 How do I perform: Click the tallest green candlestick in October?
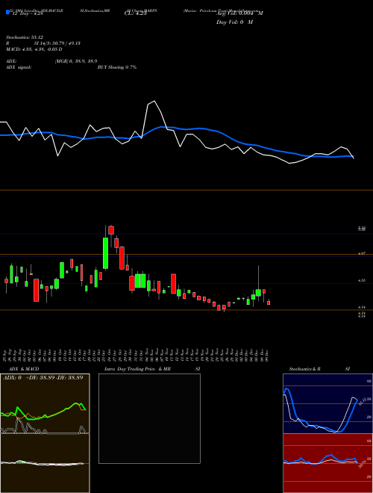pyautogui.click(x=105, y=253)
